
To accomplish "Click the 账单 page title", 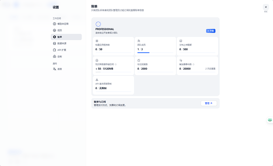I will 94,6.
